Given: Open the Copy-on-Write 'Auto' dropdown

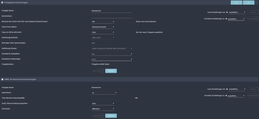Looking at the screenshot, I should pos(103,32).
